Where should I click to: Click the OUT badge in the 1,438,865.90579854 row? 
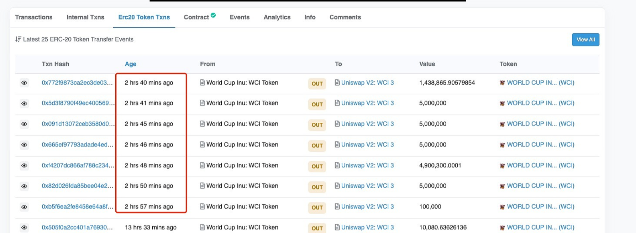tap(317, 84)
